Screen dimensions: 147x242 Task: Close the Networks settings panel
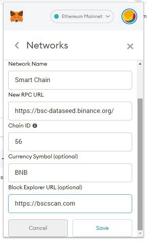[x=130, y=46]
